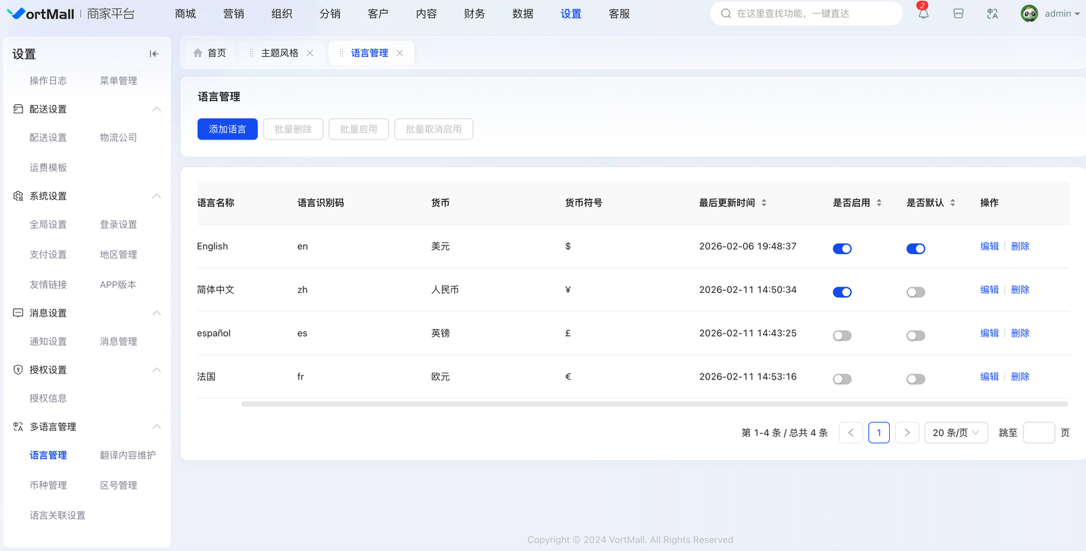This screenshot has height=551, width=1086.
Task: Disable the 简体中文 enabled switch
Action: [842, 292]
